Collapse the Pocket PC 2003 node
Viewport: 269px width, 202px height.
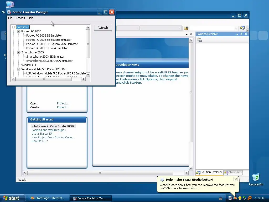point(19,32)
